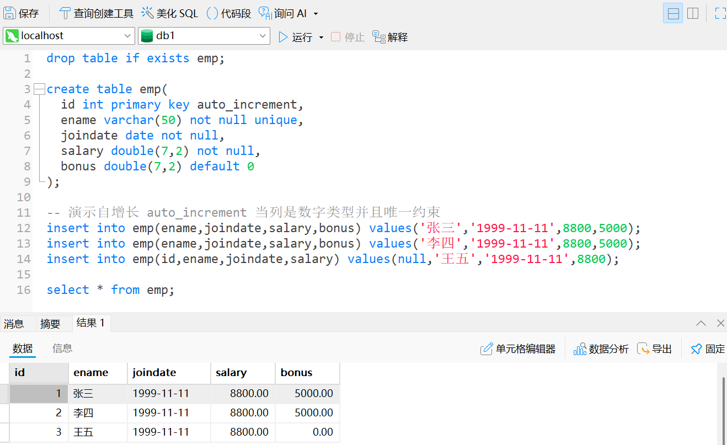
Task: Collapse the create table code fold marker
Action: point(39,89)
